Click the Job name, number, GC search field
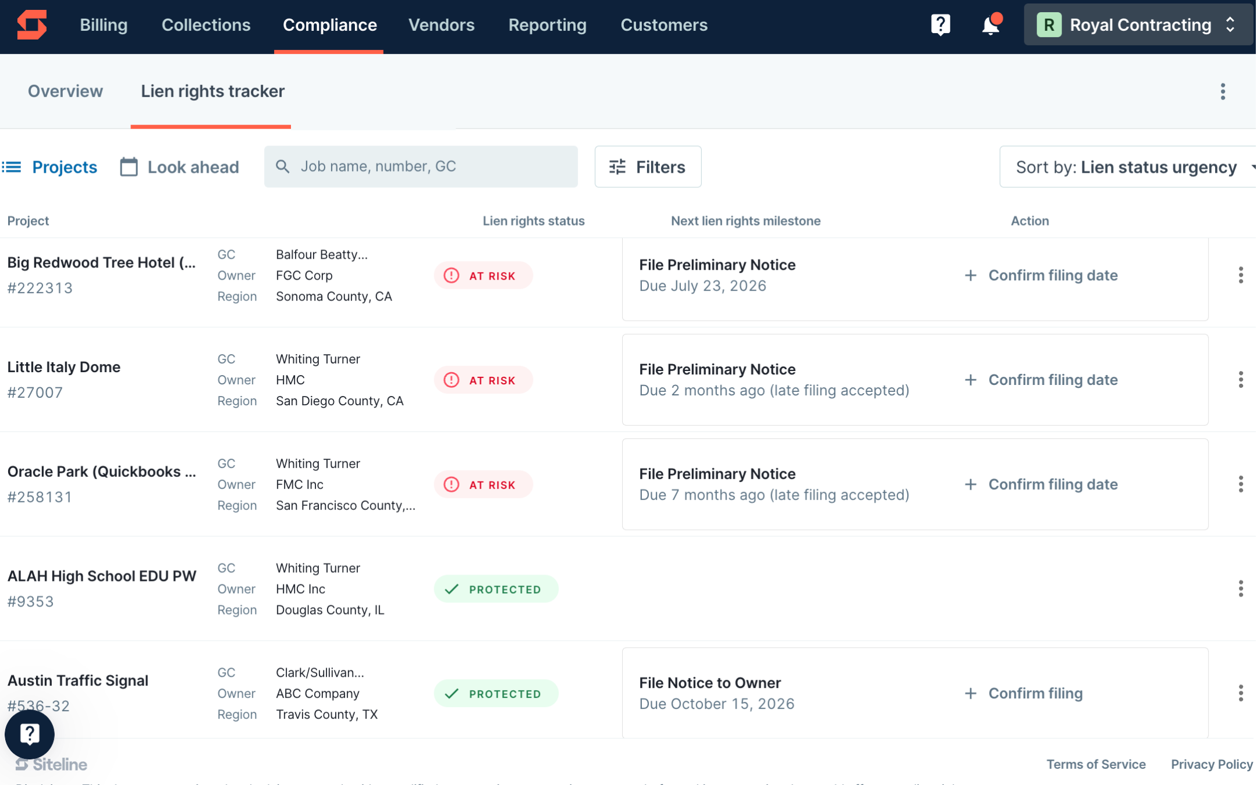The height and width of the screenshot is (785, 1257). point(421,167)
